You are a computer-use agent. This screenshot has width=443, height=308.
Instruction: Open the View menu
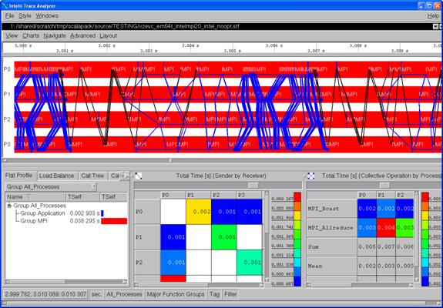[x=12, y=36]
